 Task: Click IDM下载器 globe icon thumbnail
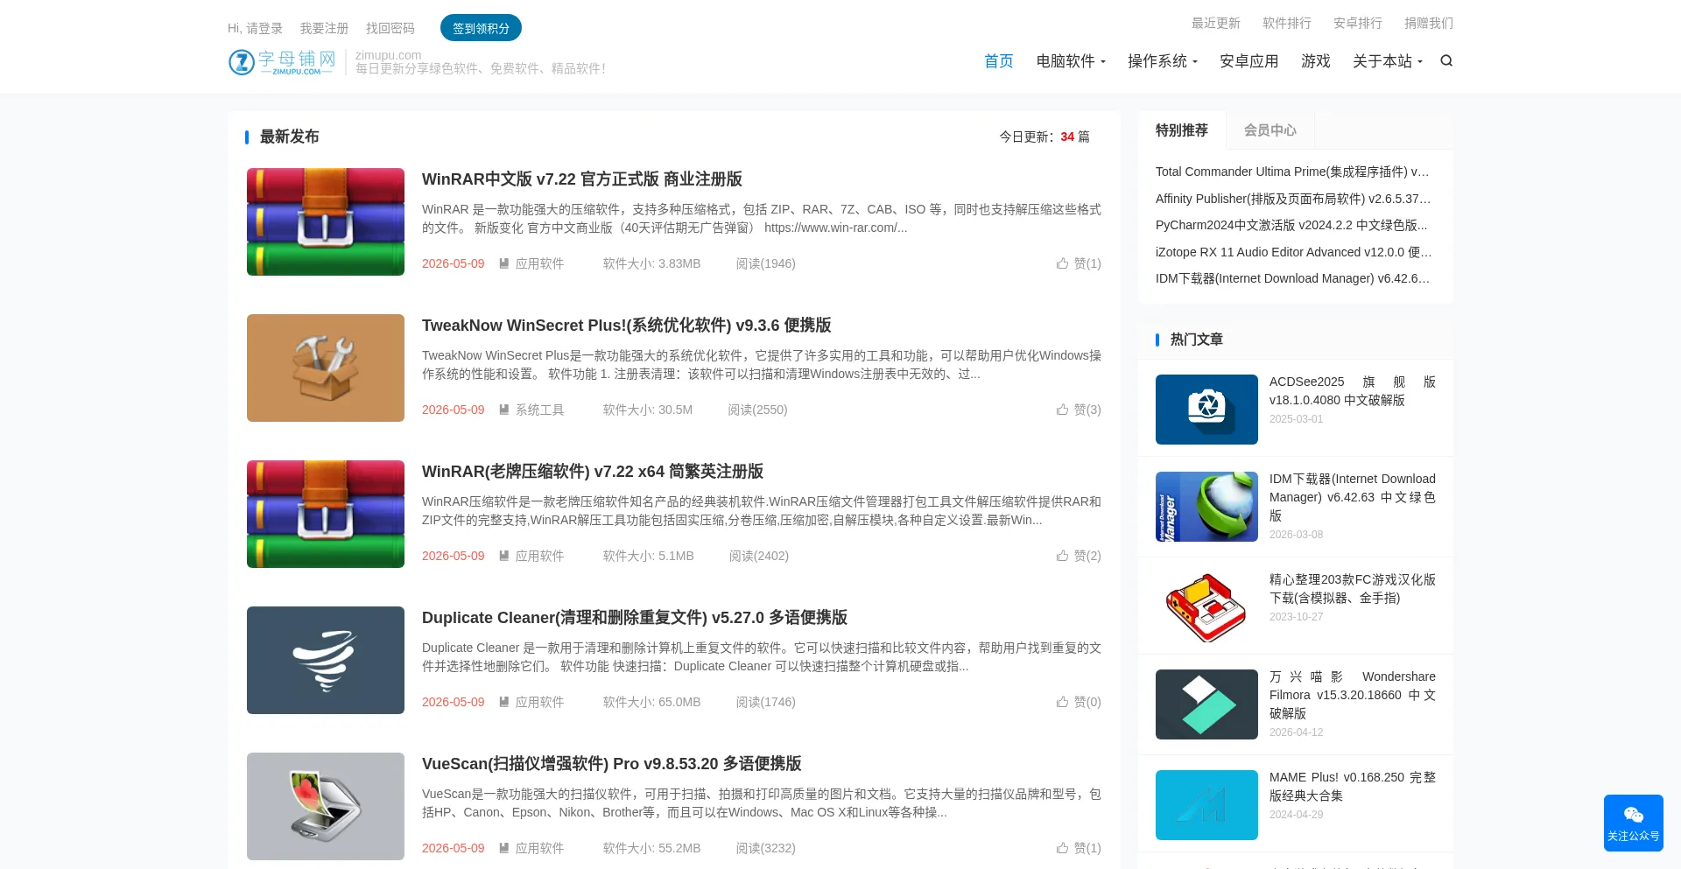click(x=1206, y=507)
